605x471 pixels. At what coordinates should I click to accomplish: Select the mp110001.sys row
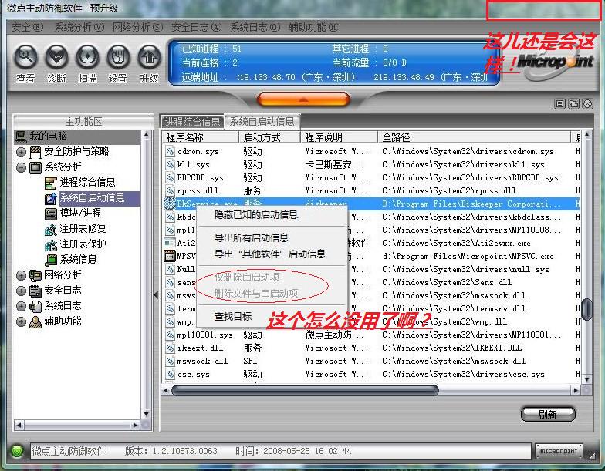point(371,335)
